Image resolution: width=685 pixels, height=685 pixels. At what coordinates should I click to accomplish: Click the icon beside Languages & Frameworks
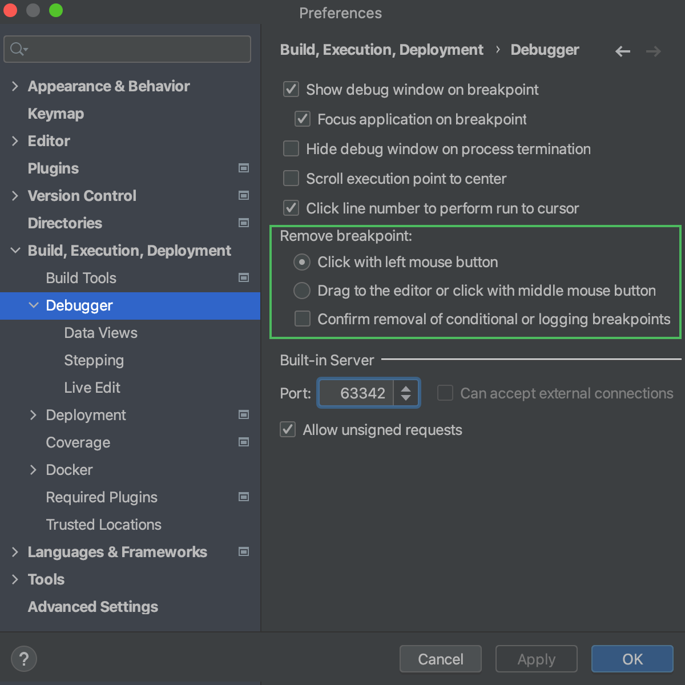coord(244,552)
